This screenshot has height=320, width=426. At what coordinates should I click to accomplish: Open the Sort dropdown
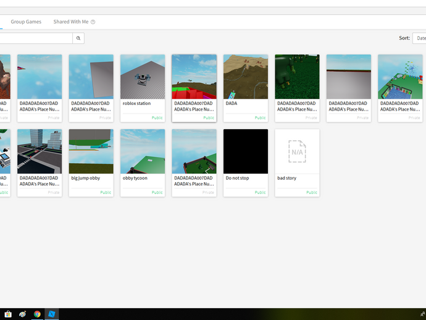click(x=419, y=38)
